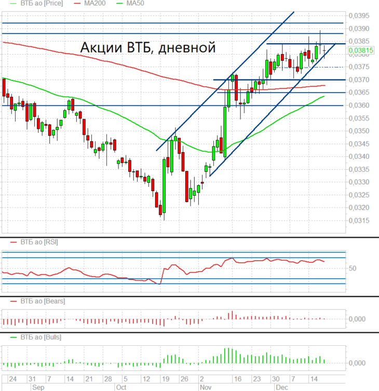This screenshot has height=391, width=379.
Task: Click the 0,0350 price axis label
Action: click(x=359, y=131)
